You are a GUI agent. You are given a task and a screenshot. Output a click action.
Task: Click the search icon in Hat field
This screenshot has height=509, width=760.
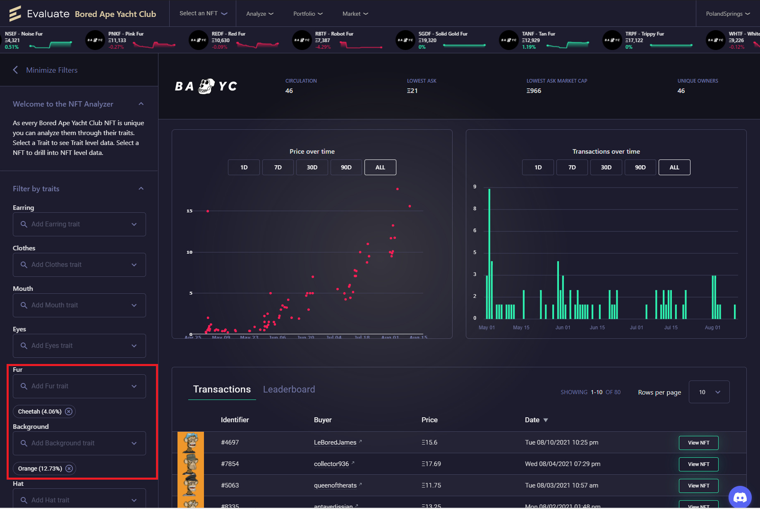[24, 500]
